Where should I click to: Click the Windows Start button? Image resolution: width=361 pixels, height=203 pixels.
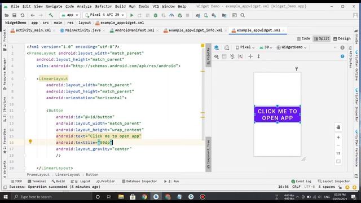6,197
